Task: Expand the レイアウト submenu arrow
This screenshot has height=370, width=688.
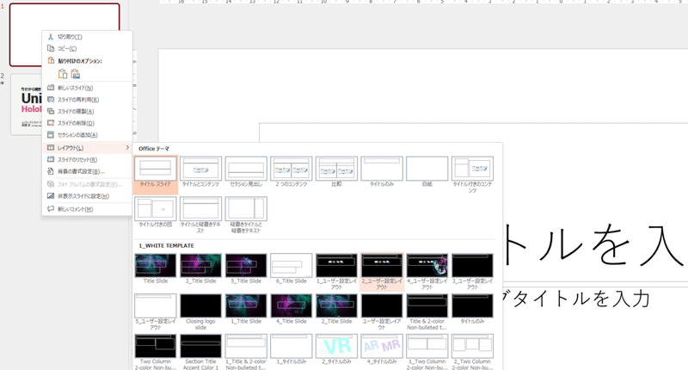Action: click(x=127, y=148)
